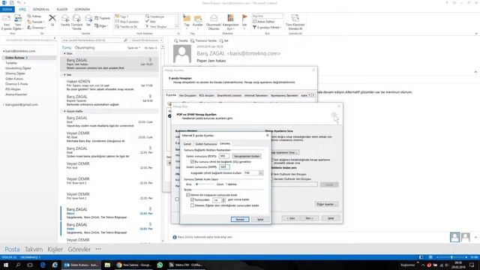Viewport: 480px width, 270px height.
Task: Open the DOSYA menu tab
Action: point(7,10)
